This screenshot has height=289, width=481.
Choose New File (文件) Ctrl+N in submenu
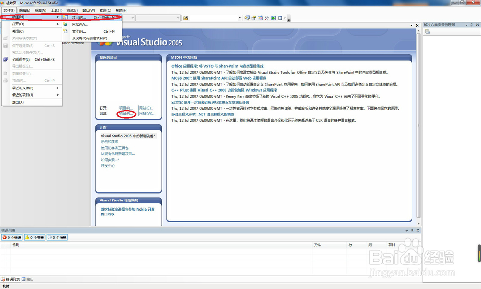tap(92, 31)
